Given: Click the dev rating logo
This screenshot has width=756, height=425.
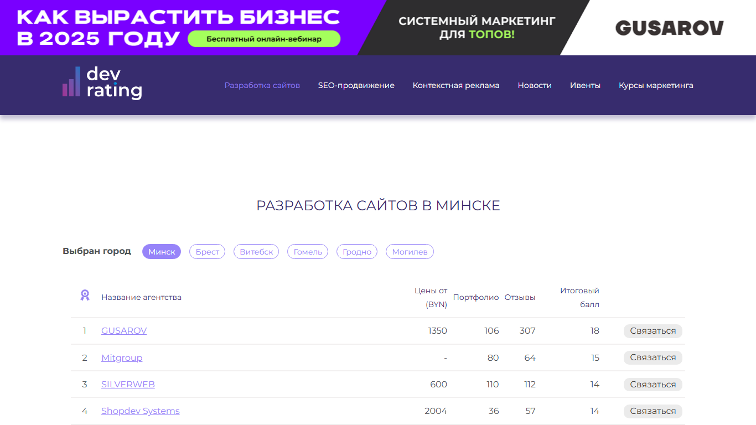Looking at the screenshot, I should pos(102,82).
